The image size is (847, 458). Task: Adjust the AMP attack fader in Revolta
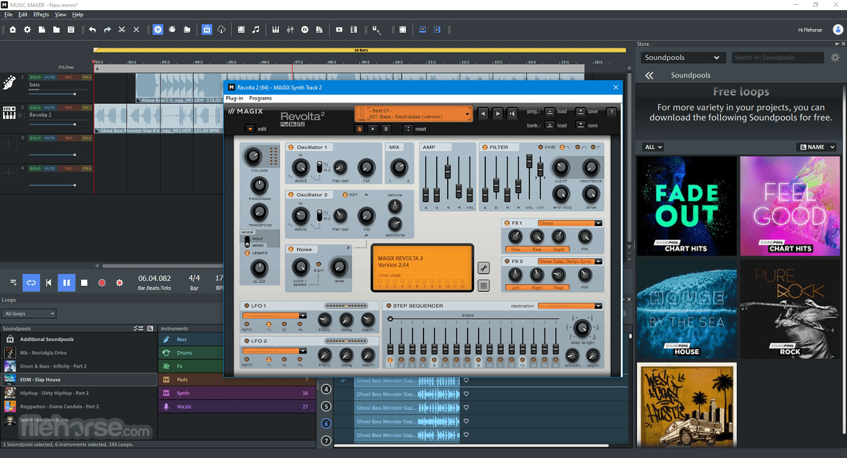(x=426, y=195)
